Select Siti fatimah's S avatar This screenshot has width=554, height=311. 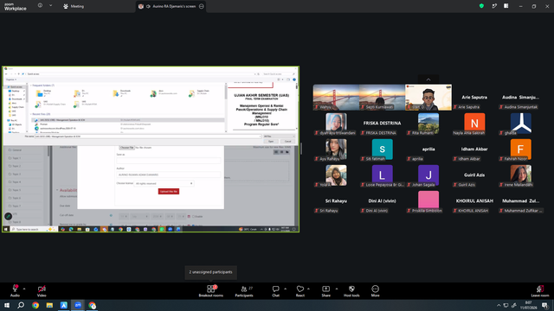(x=382, y=149)
